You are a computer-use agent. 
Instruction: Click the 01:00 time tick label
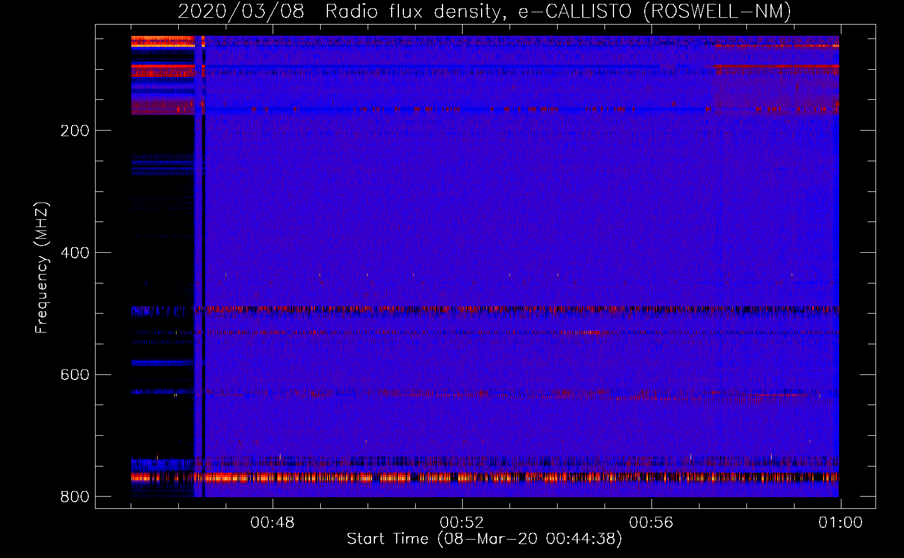tap(841, 523)
